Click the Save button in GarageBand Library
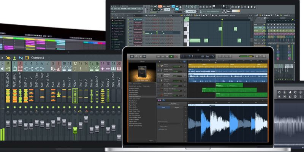 [x=151, y=141]
